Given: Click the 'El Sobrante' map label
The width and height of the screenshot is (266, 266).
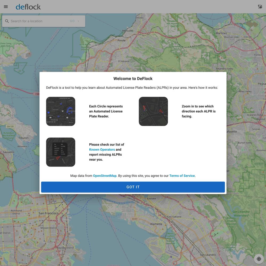Looking at the screenshot, I should [124, 61].
